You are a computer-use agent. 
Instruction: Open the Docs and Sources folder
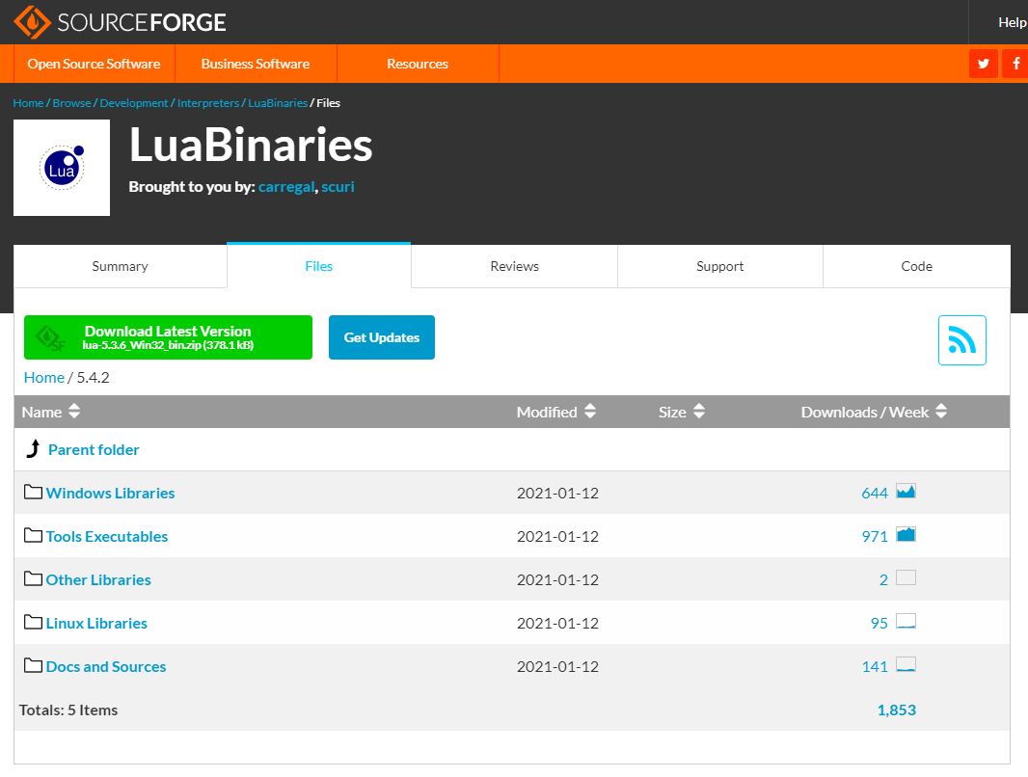point(106,666)
